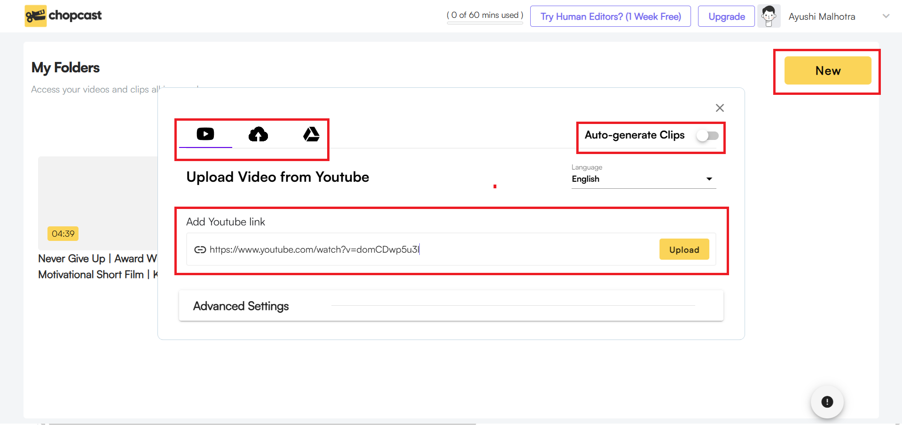Open Try Human Editors free offer

610,16
